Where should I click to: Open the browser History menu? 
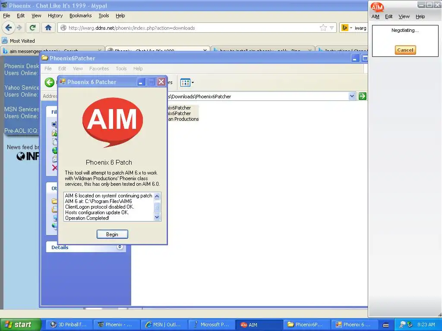[x=55, y=16]
